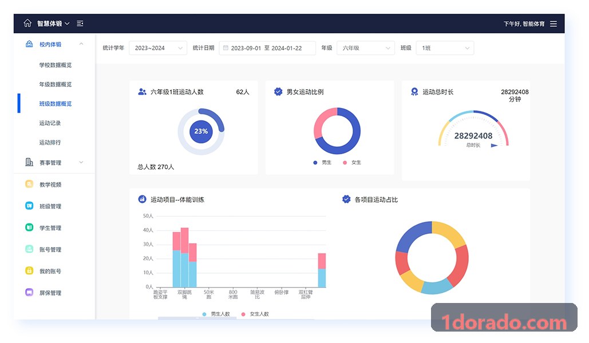Open 年级数据概览 menu item
589x343 pixels.
point(55,85)
